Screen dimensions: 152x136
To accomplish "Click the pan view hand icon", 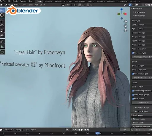I will 126,26.
